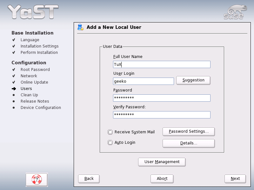Select Online Update step

34,82
